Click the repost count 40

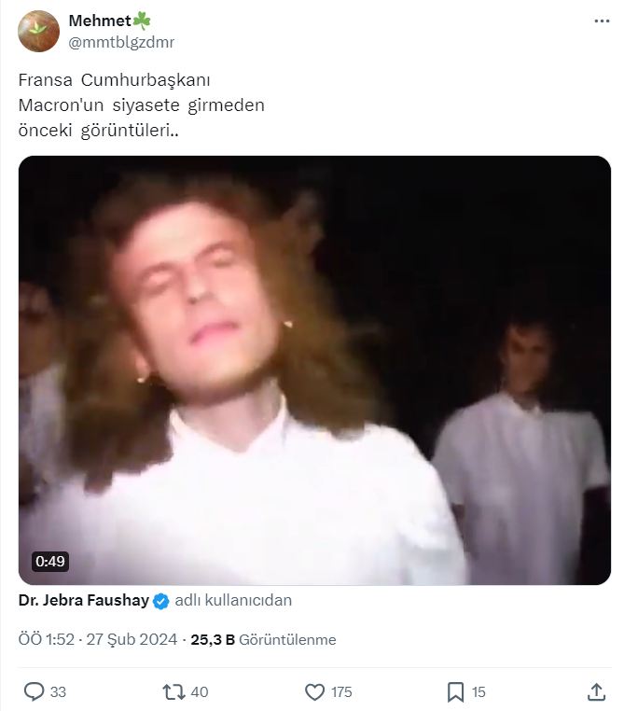199,691
